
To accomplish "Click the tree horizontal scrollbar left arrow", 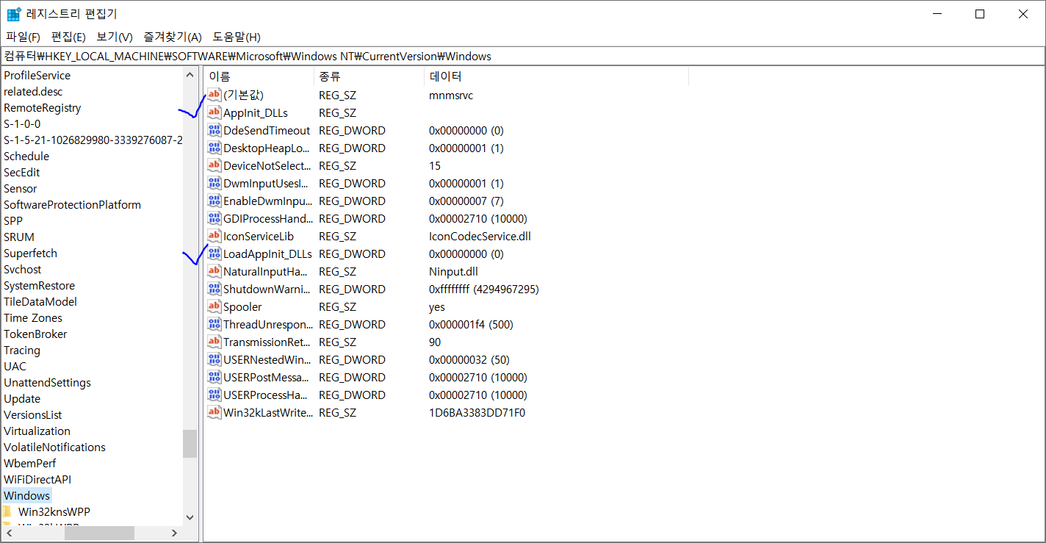I will click(9, 533).
